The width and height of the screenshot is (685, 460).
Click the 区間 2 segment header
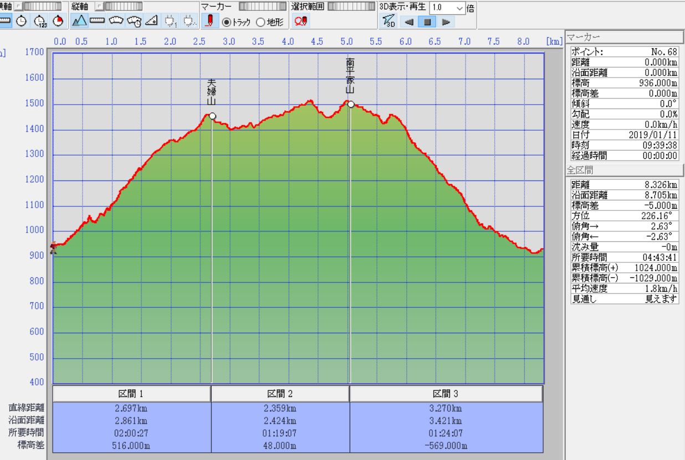coord(280,394)
